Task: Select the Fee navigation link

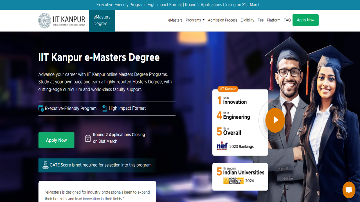Action: pos(261,20)
